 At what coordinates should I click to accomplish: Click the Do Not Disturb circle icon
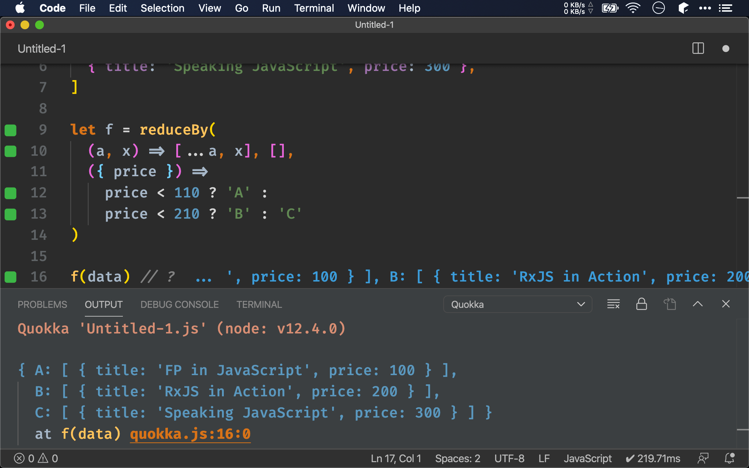658,8
